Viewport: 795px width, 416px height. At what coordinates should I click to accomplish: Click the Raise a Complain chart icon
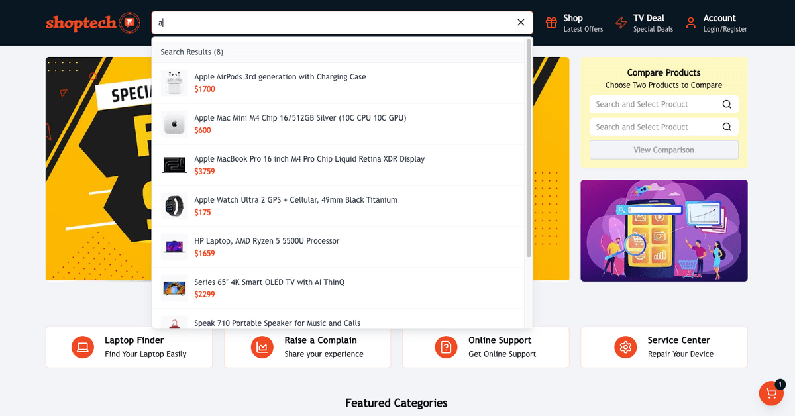pyautogui.click(x=262, y=347)
